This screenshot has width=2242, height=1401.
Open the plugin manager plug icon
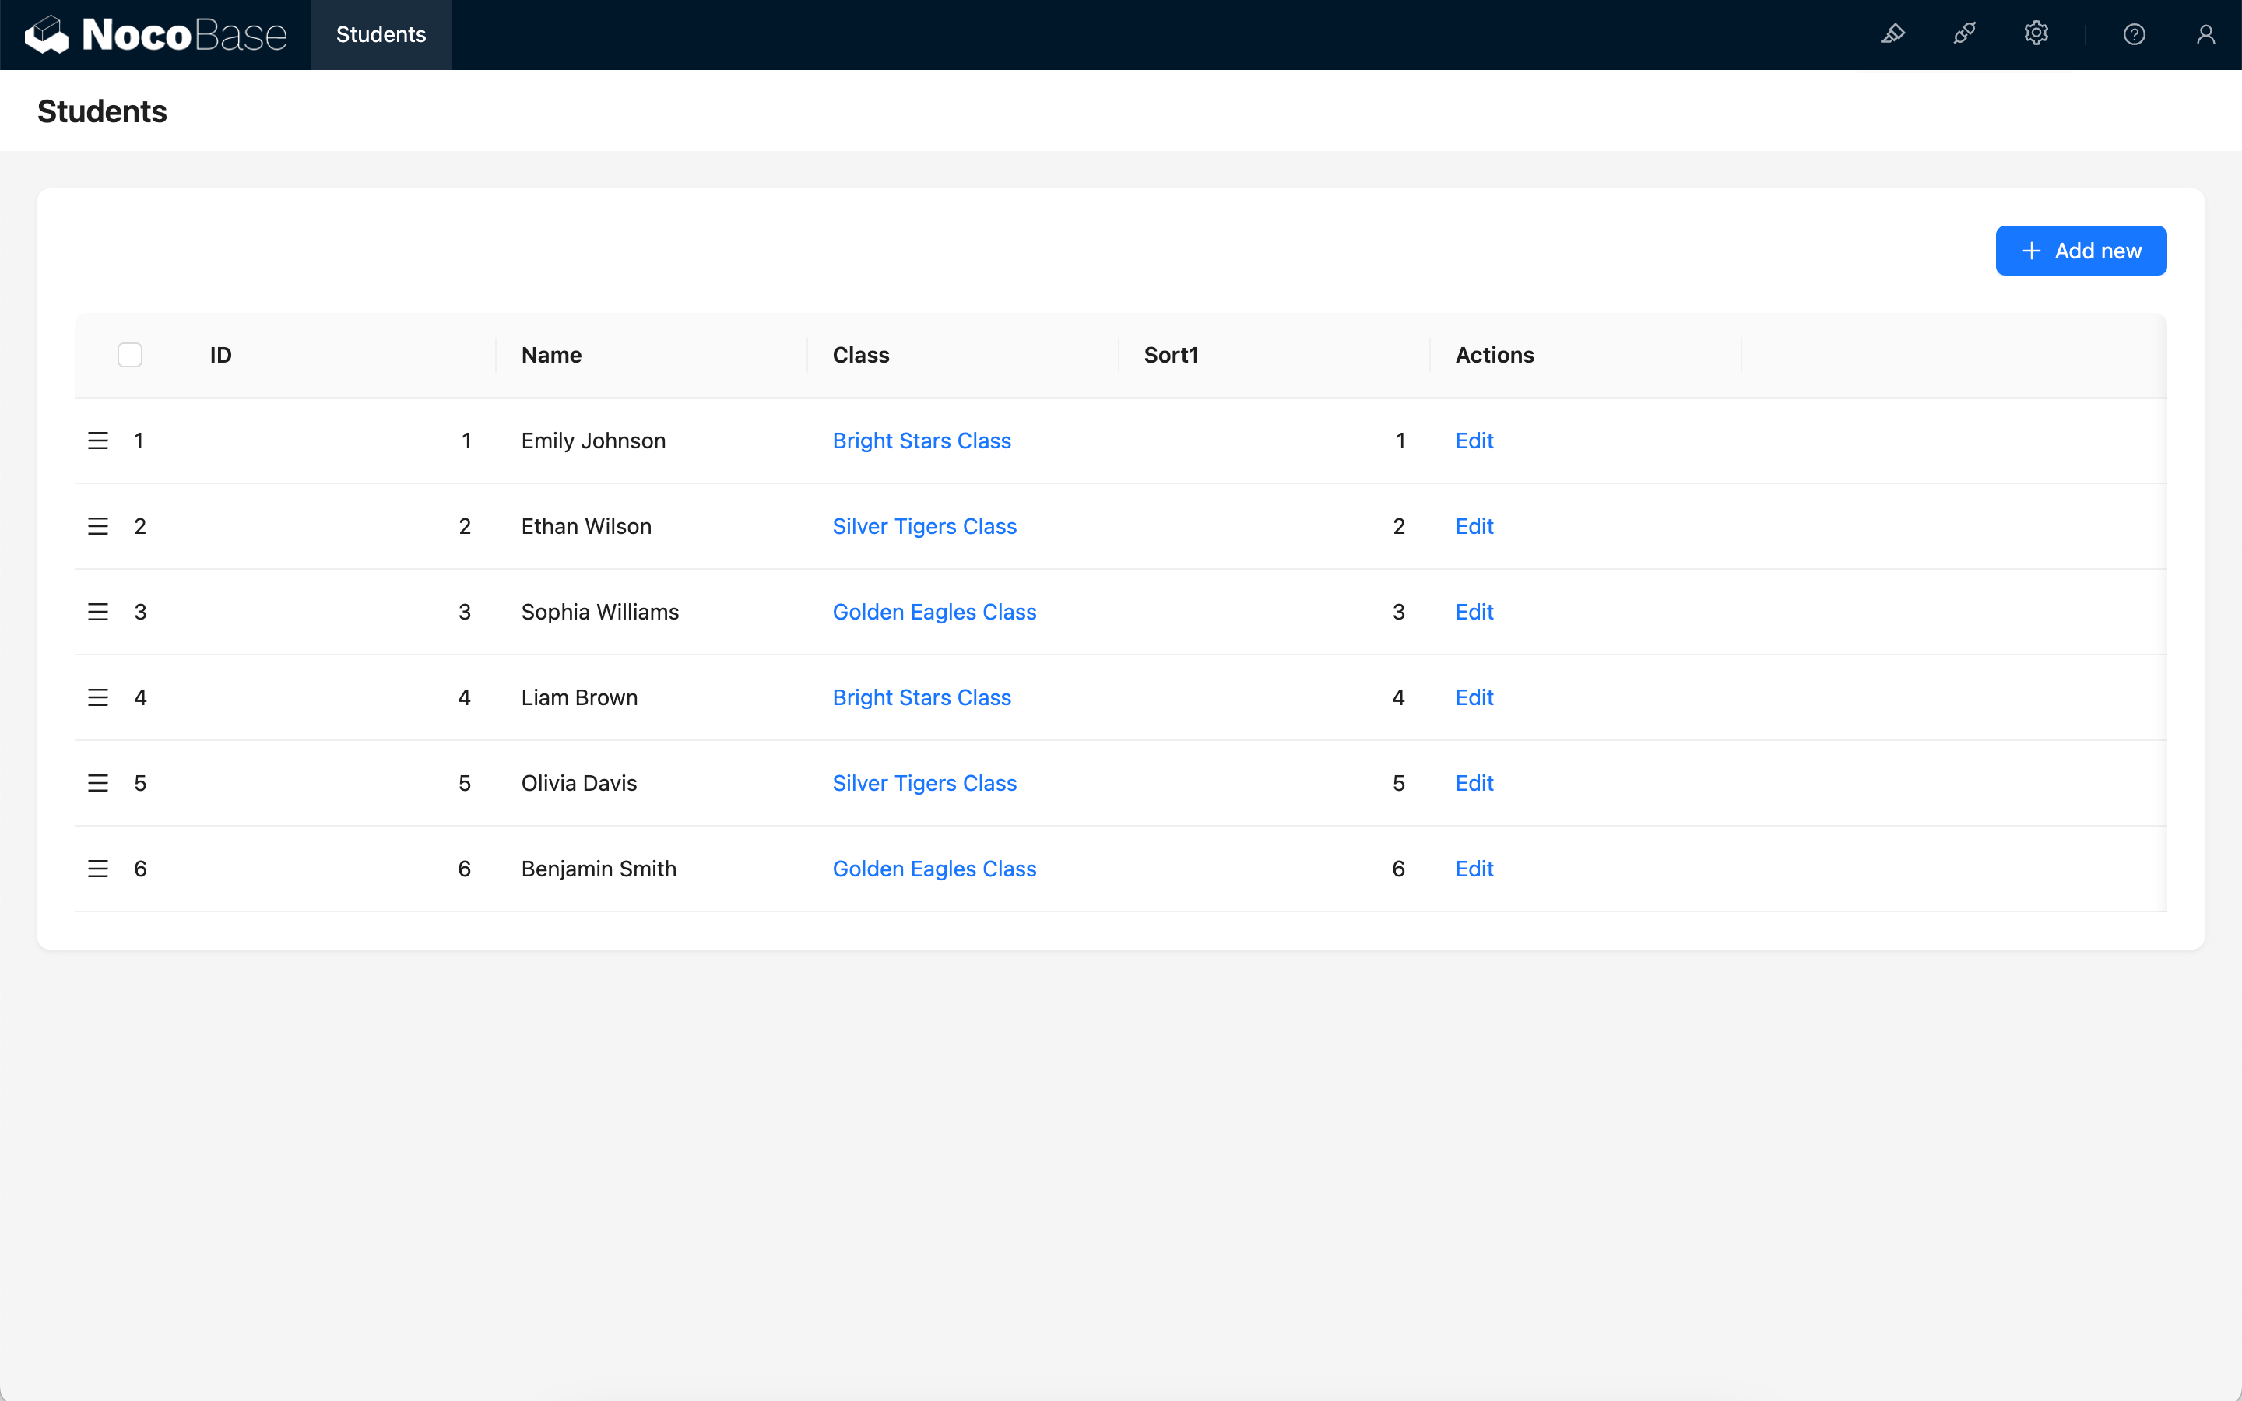tap(1964, 34)
